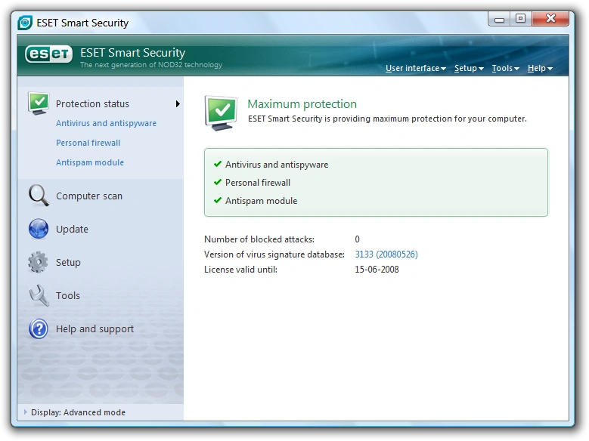Open Antivirus and antispyware sidebar link

(106, 123)
